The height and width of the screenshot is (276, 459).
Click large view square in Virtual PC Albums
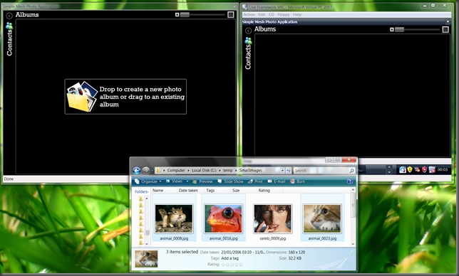click(445, 29)
